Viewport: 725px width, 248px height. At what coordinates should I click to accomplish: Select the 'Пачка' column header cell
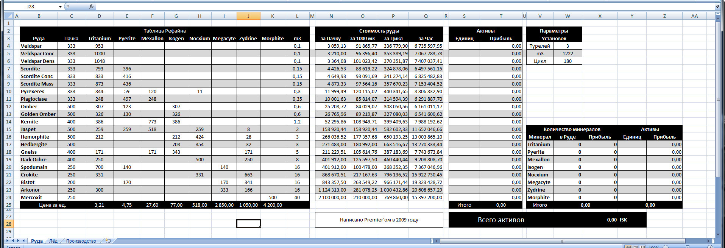(x=71, y=38)
